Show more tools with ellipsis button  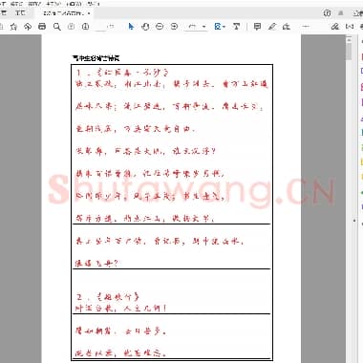pyautogui.click(x=306, y=27)
